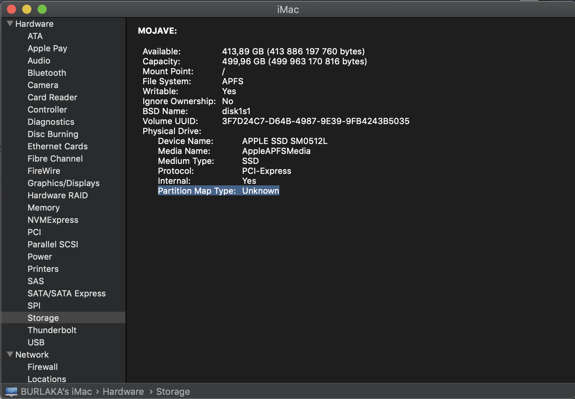Close the iMac window with red button

pyautogui.click(x=11, y=9)
